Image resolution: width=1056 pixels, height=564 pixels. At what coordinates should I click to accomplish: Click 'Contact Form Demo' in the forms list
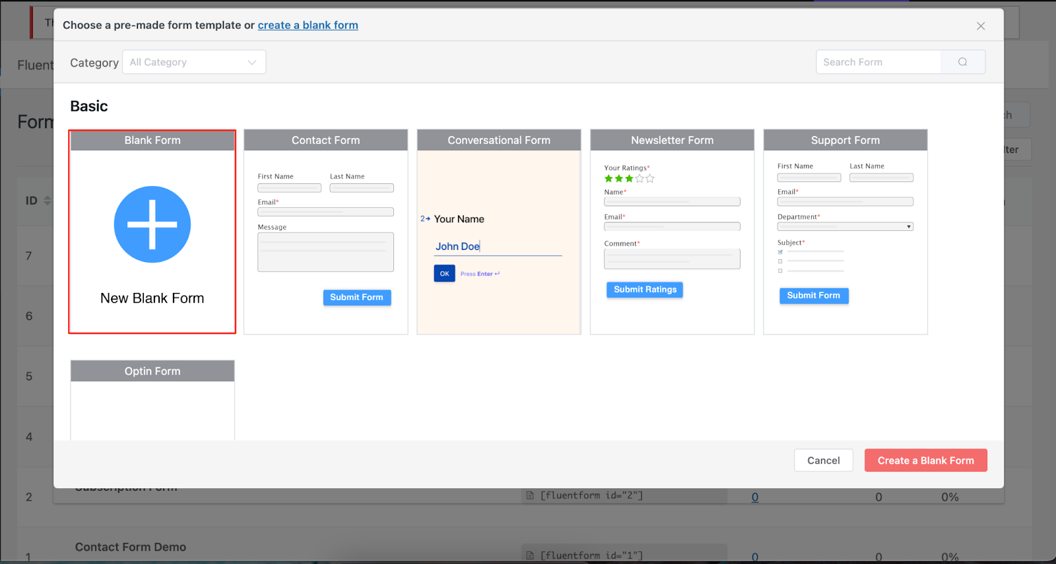(x=131, y=547)
